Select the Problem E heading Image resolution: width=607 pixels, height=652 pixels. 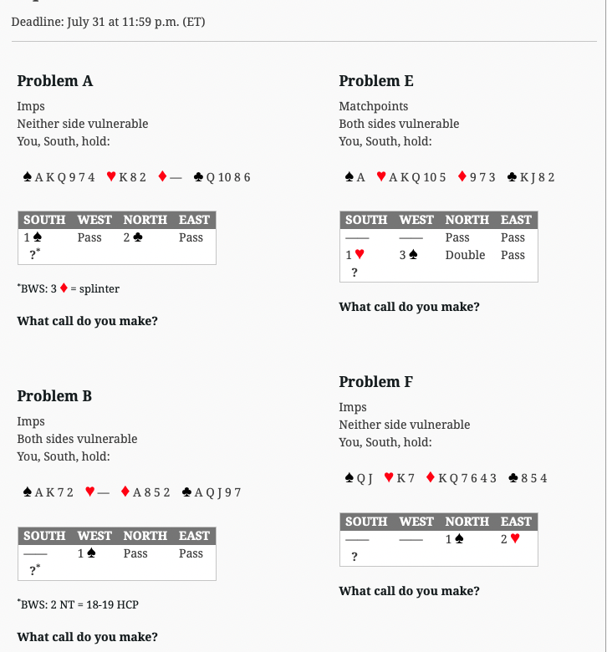[376, 81]
